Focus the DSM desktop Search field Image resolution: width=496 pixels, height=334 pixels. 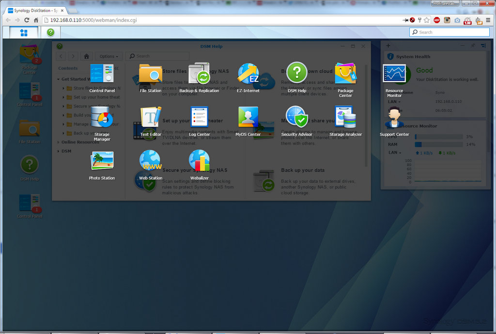pos(449,32)
